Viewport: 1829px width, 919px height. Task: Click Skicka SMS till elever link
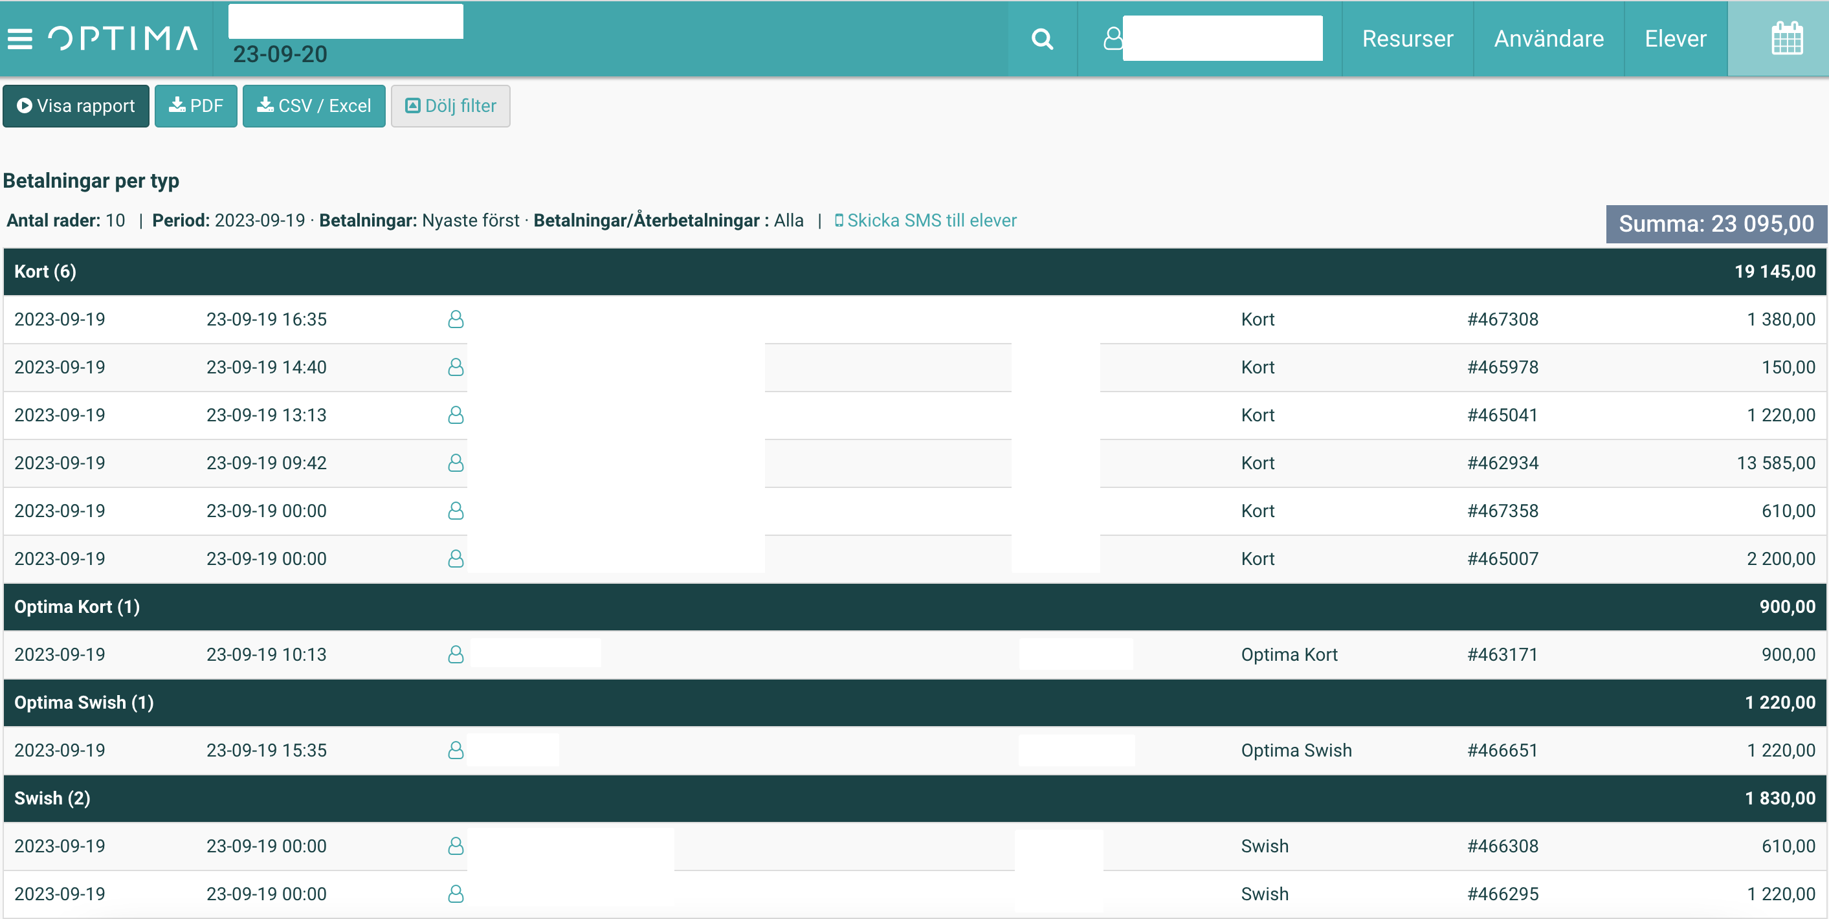(925, 220)
